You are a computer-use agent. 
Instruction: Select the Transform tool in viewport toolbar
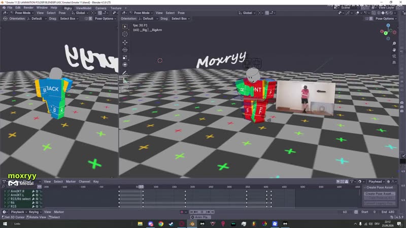point(125,65)
